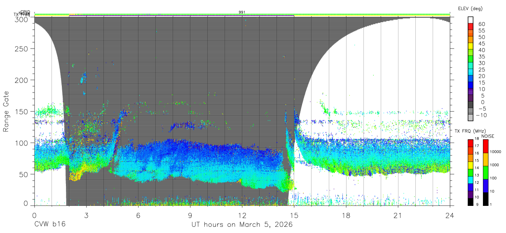This screenshot has width=506, height=233.
Task: Click the x-axis tick label "24"
Action: pyautogui.click(x=450, y=215)
